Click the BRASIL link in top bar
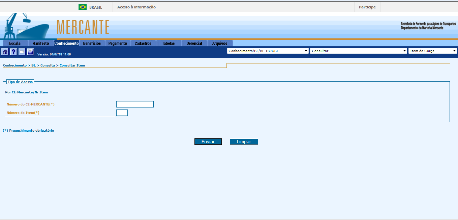 pyautogui.click(x=96, y=7)
